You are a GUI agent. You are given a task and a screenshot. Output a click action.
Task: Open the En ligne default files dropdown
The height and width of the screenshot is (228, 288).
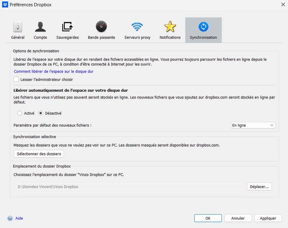click(253, 125)
